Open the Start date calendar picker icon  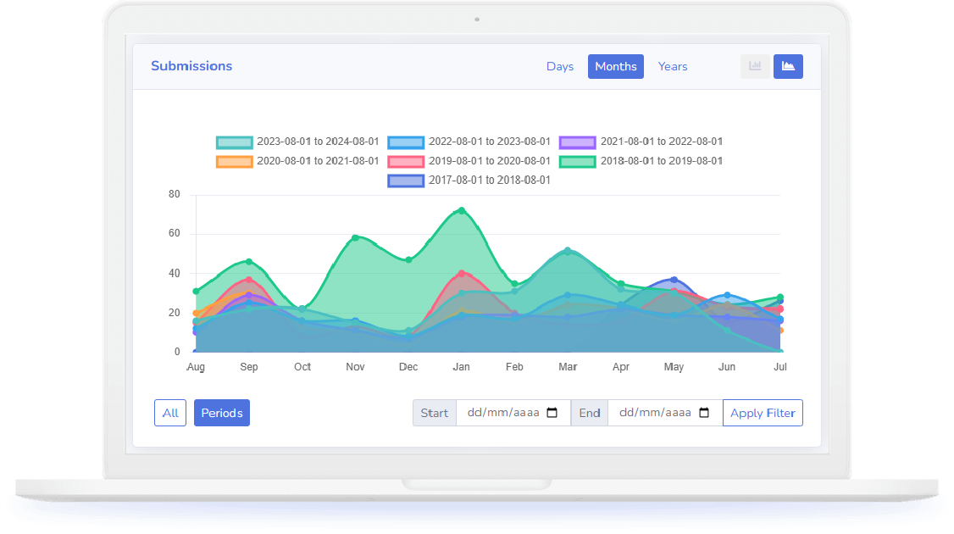(x=552, y=413)
